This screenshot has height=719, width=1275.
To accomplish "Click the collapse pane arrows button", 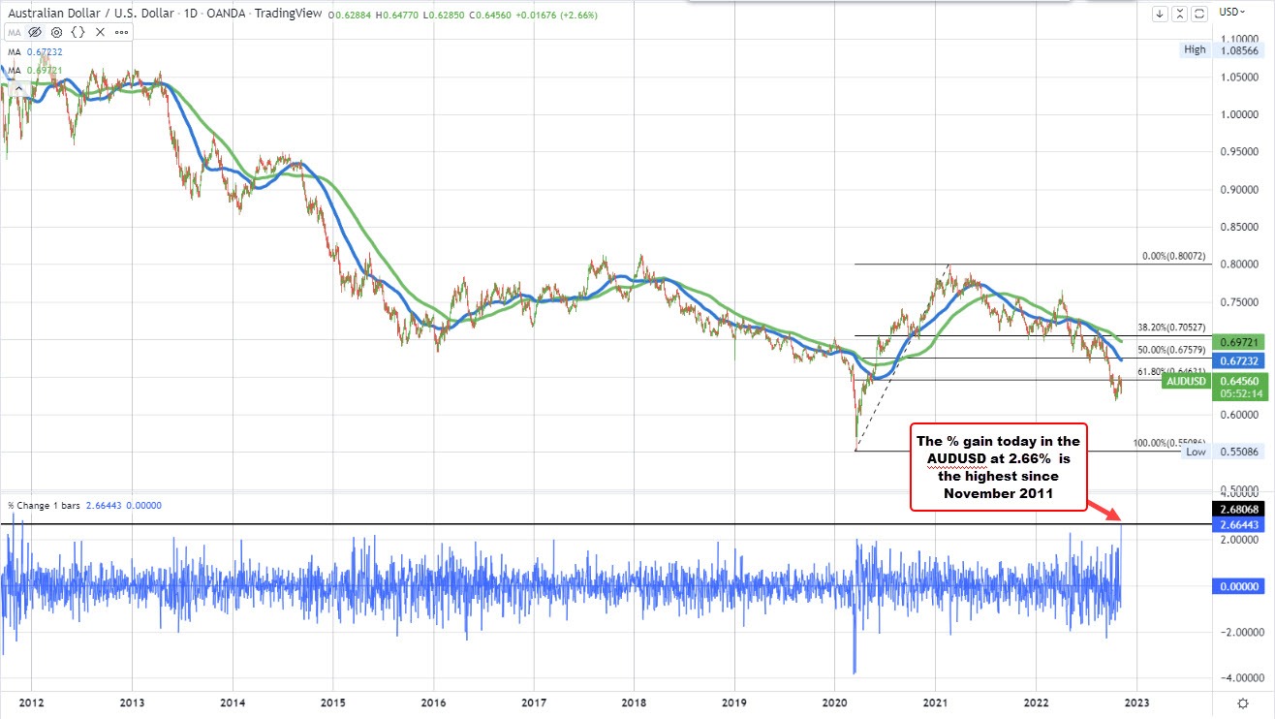I will coord(1180,14).
